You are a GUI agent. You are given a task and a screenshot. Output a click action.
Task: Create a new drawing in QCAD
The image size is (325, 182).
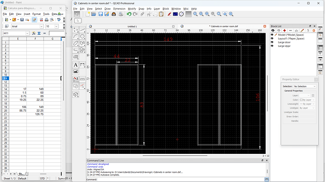(88, 14)
